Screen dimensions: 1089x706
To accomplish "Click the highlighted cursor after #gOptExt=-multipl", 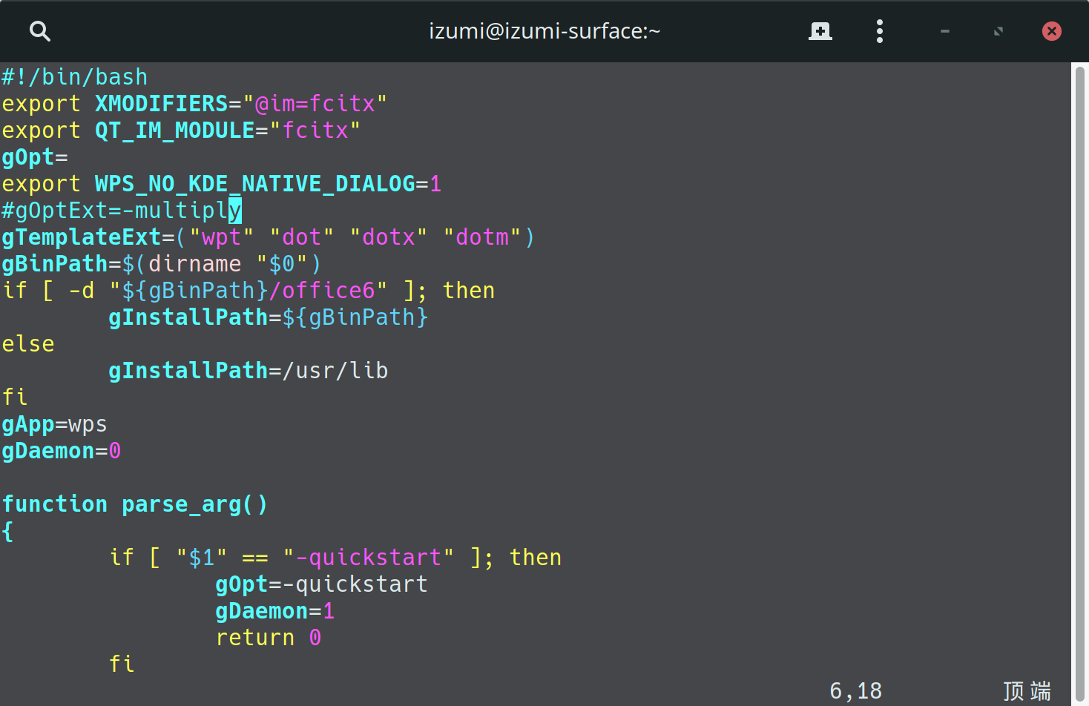I will 235,211.
